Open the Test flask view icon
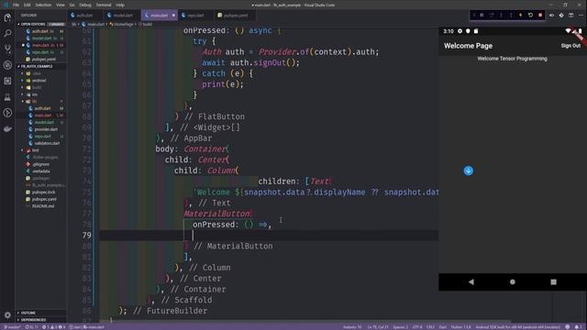This screenshot has width=587, height=330. click(7, 97)
